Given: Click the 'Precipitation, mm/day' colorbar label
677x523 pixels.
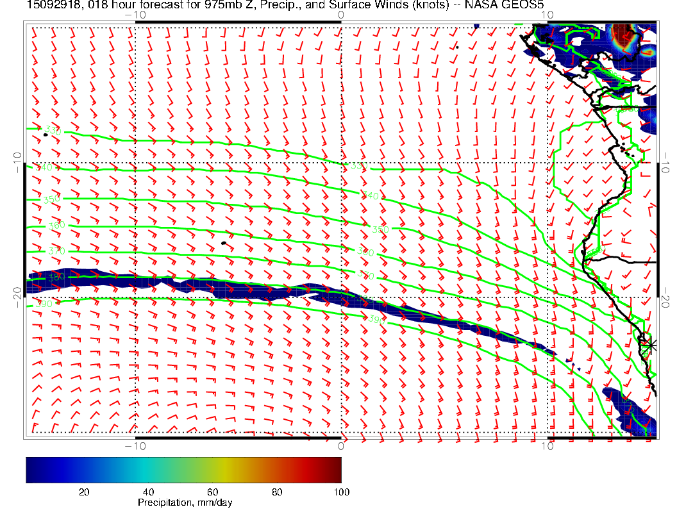Looking at the screenshot, I should click(185, 502).
